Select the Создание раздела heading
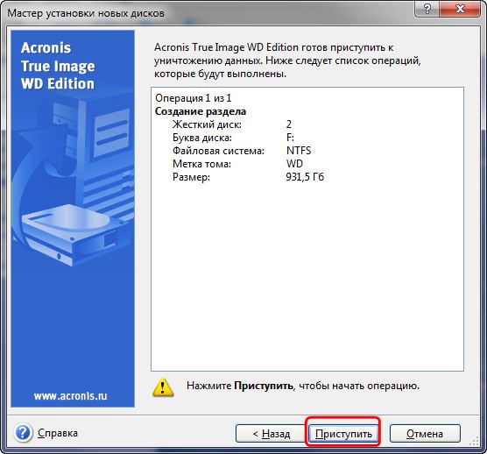487x454 pixels. click(x=201, y=111)
